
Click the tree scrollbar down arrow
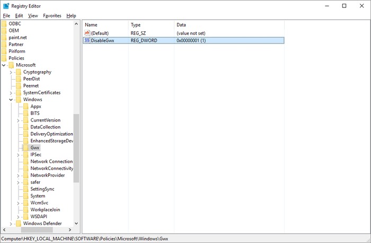[76, 223]
